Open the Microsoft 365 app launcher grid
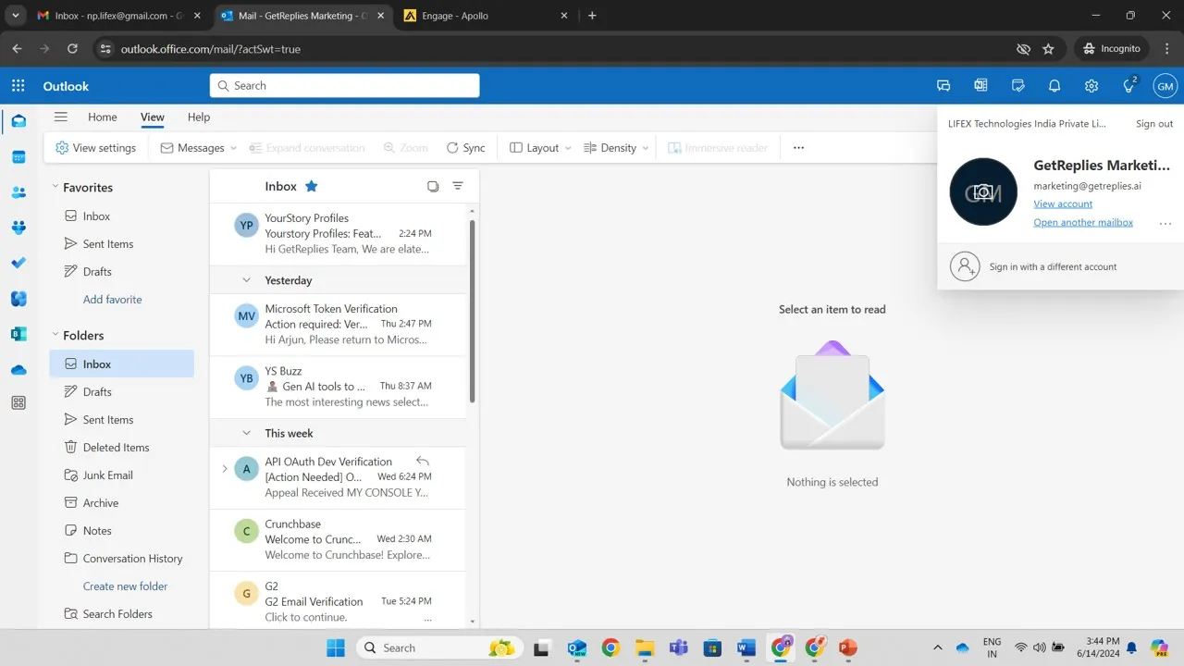The height and width of the screenshot is (666, 1184). (x=18, y=86)
